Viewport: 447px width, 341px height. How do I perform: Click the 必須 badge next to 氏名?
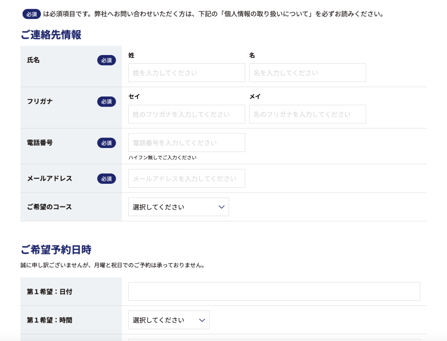[x=107, y=60]
